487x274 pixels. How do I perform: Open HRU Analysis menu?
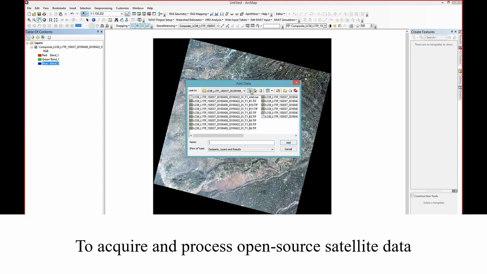(x=214, y=20)
